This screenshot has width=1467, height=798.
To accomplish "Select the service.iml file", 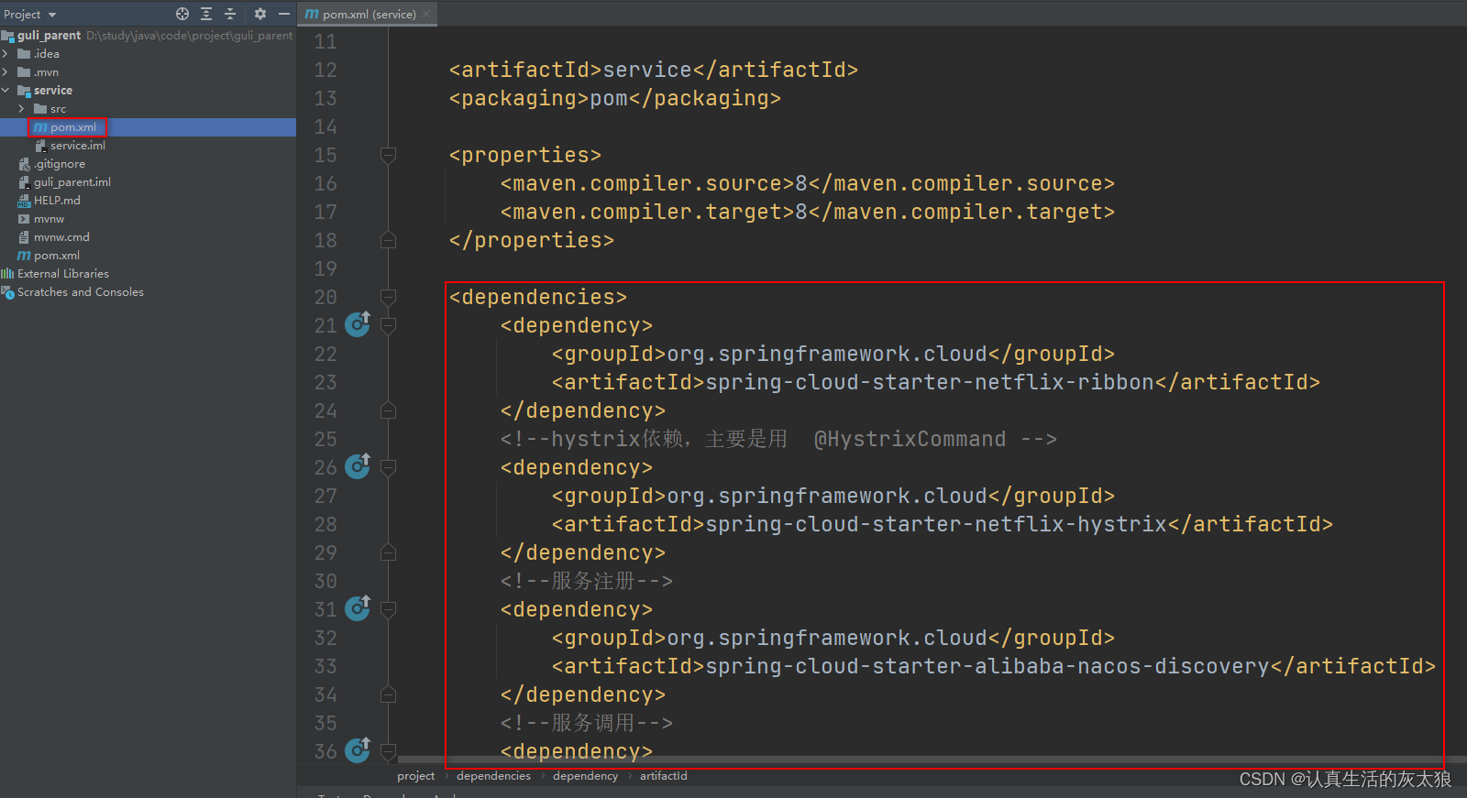I will (71, 146).
